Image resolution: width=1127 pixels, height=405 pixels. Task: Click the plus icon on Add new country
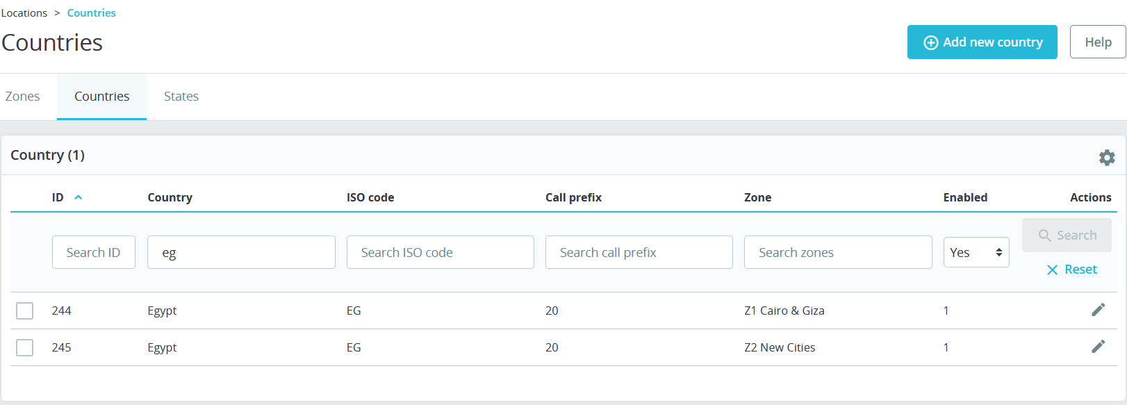coord(930,42)
